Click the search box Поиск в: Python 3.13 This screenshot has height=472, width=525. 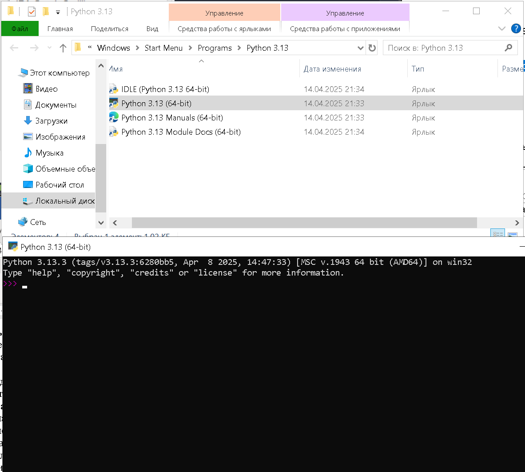tap(444, 48)
